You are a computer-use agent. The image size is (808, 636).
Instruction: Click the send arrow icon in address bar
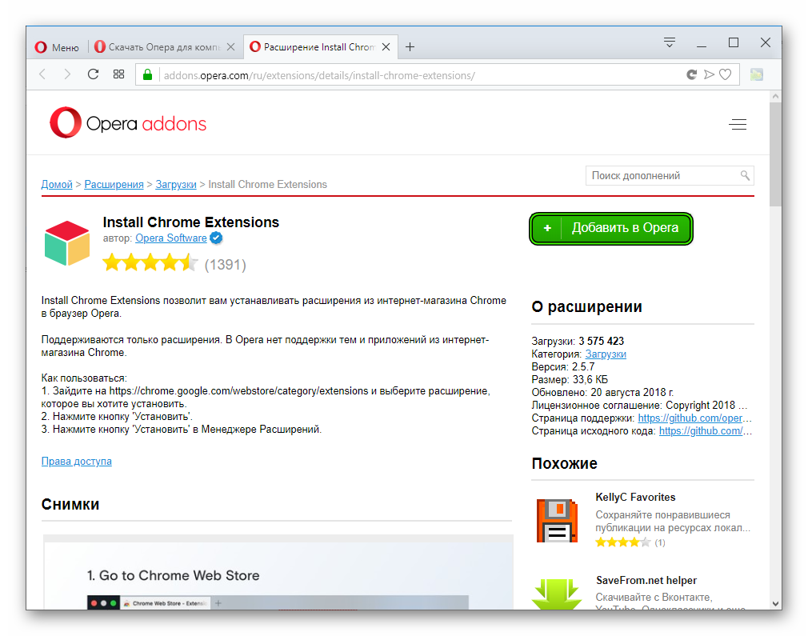click(709, 74)
